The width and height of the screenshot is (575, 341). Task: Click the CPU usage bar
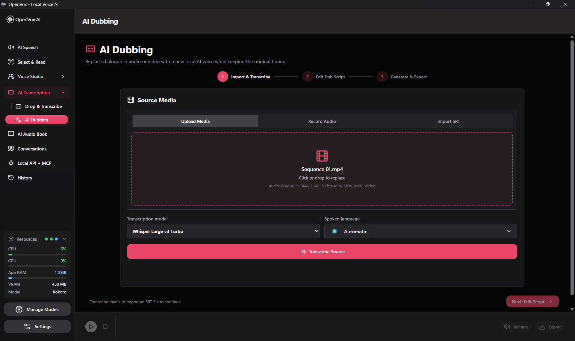(37, 255)
